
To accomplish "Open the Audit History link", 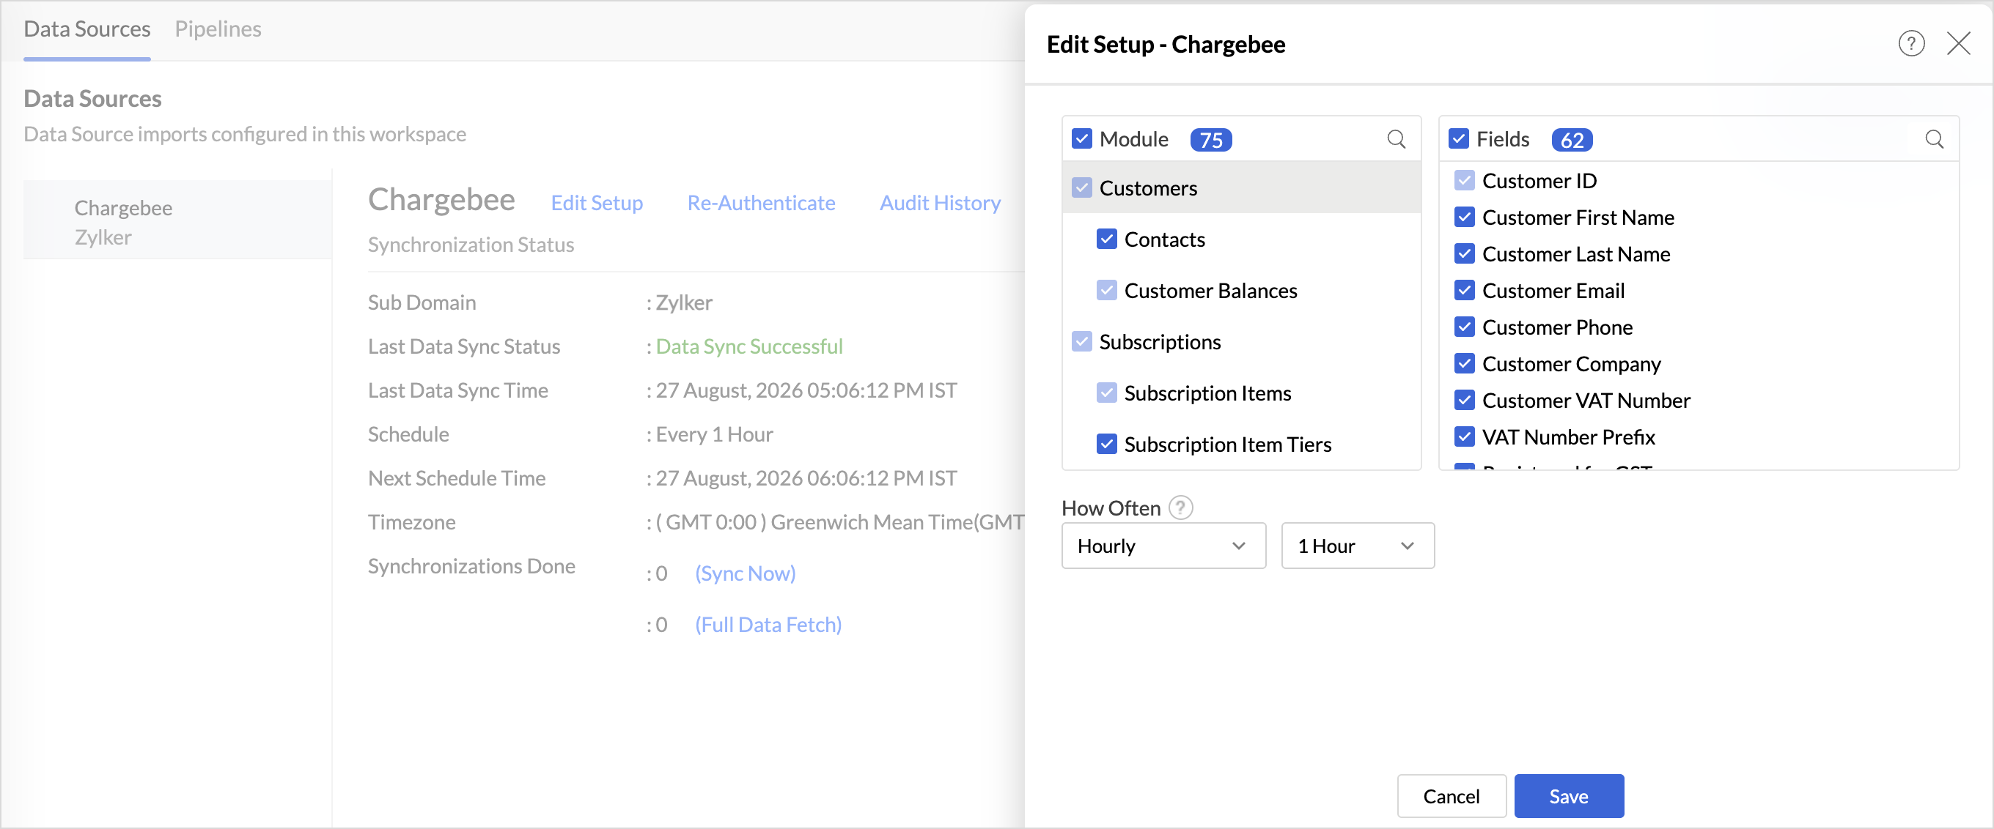I will pos(940,203).
